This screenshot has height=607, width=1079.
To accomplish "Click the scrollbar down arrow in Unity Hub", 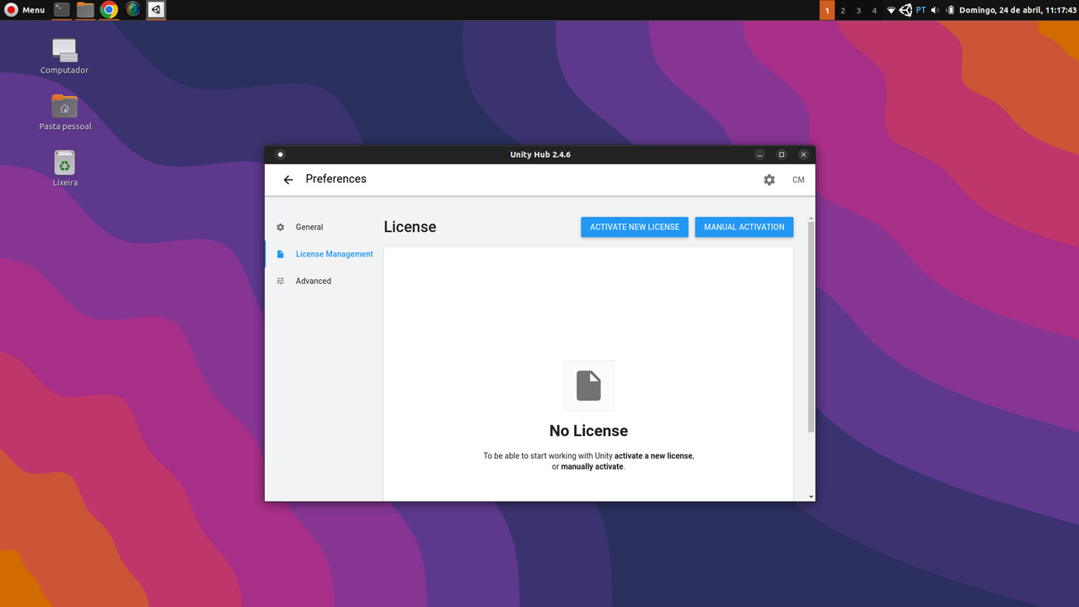I will (x=811, y=497).
